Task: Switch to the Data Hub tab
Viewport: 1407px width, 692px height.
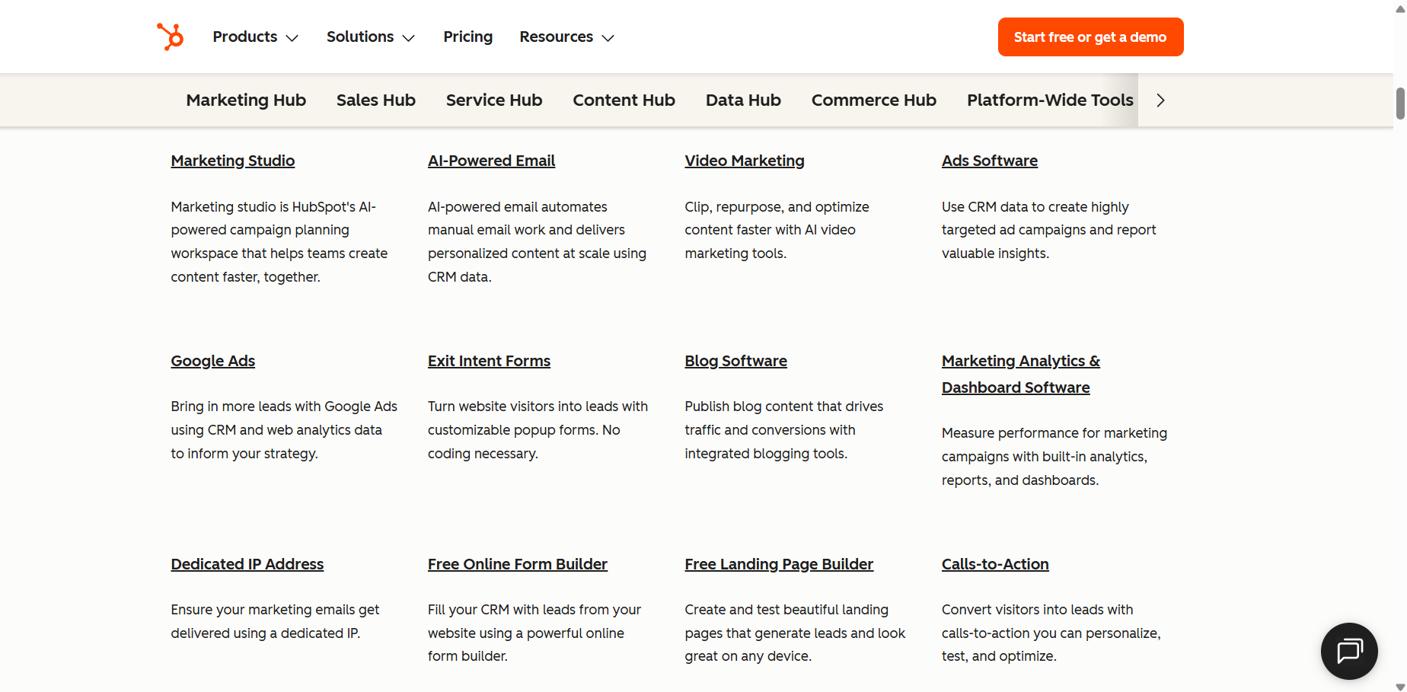Action: 743,100
